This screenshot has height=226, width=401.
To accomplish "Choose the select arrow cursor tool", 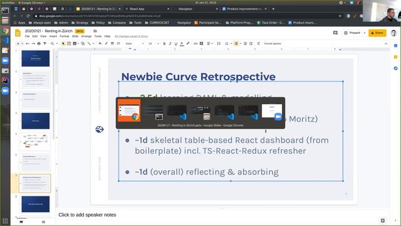I will pyautogui.click(x=63, y=43).
